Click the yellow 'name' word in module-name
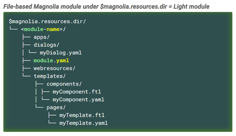236x136 pixels. (x=53, y=29)
